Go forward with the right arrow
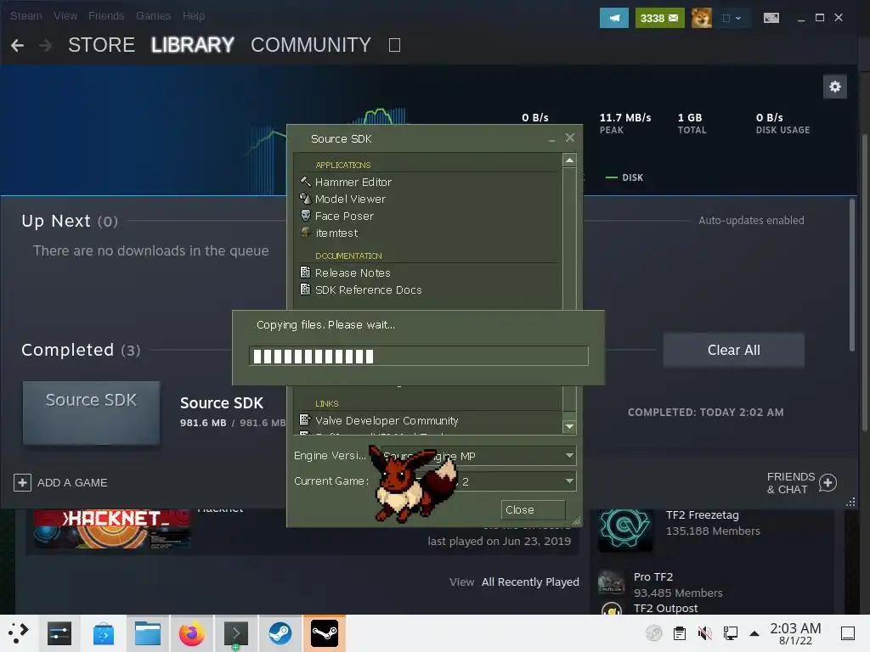This screenshot has height=652, width=870. pyautogui.click(x=46, y=46)
